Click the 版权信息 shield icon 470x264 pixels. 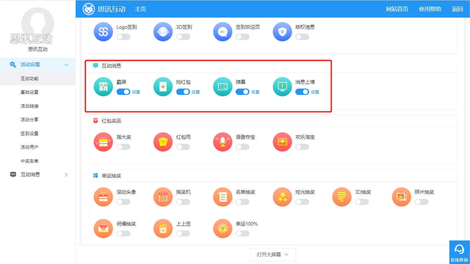282,32
